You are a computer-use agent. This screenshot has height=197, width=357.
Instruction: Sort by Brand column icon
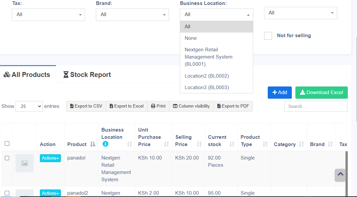[330, 144]
